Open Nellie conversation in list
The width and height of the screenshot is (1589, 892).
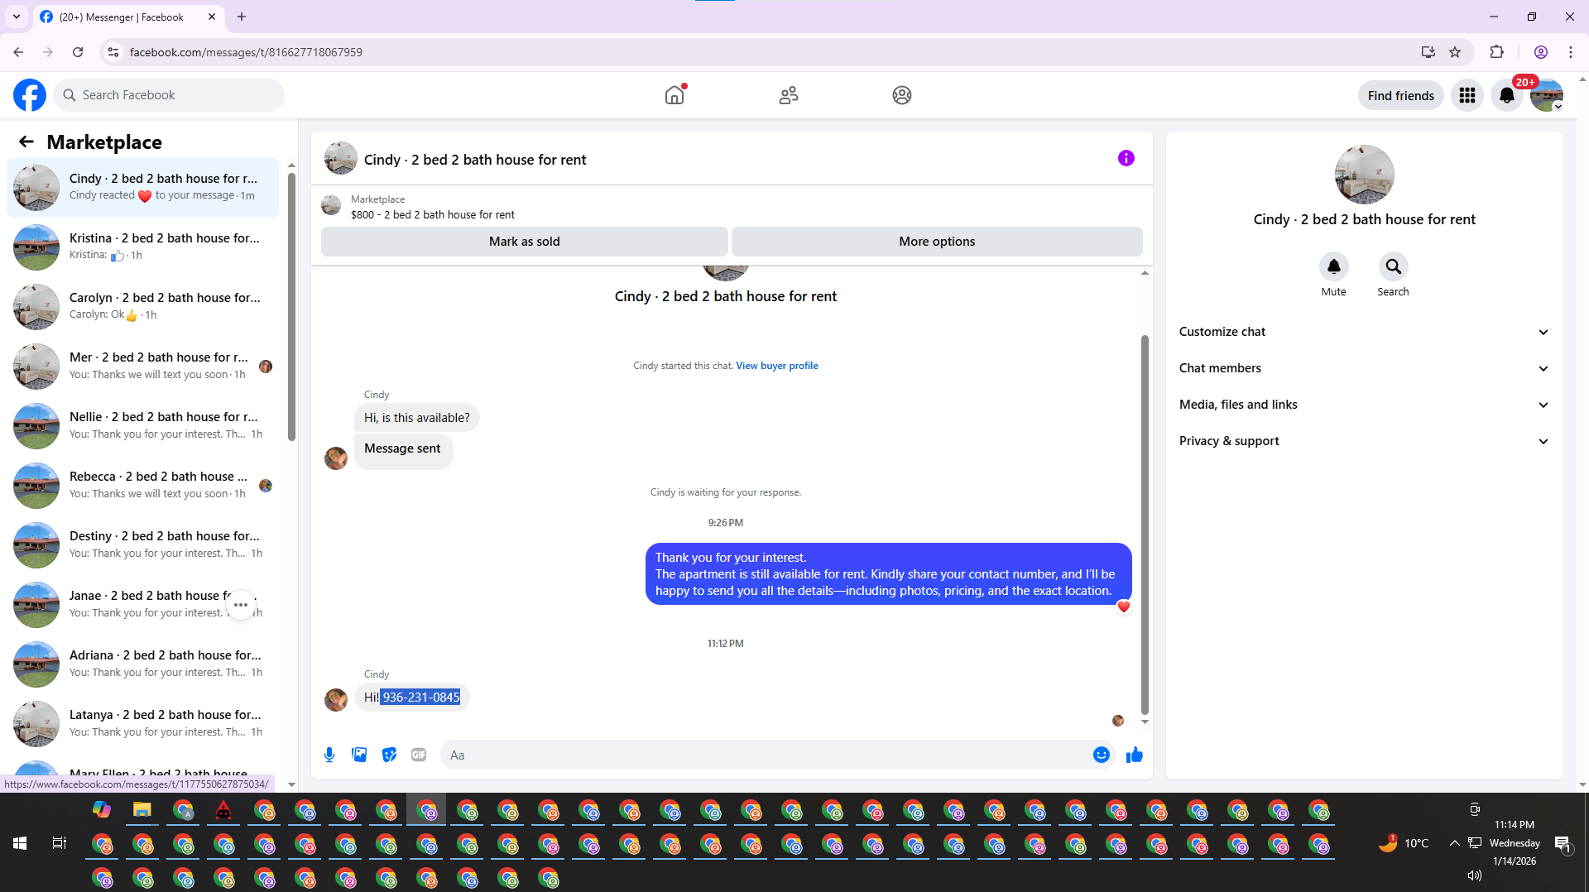(x=143, y=425)
